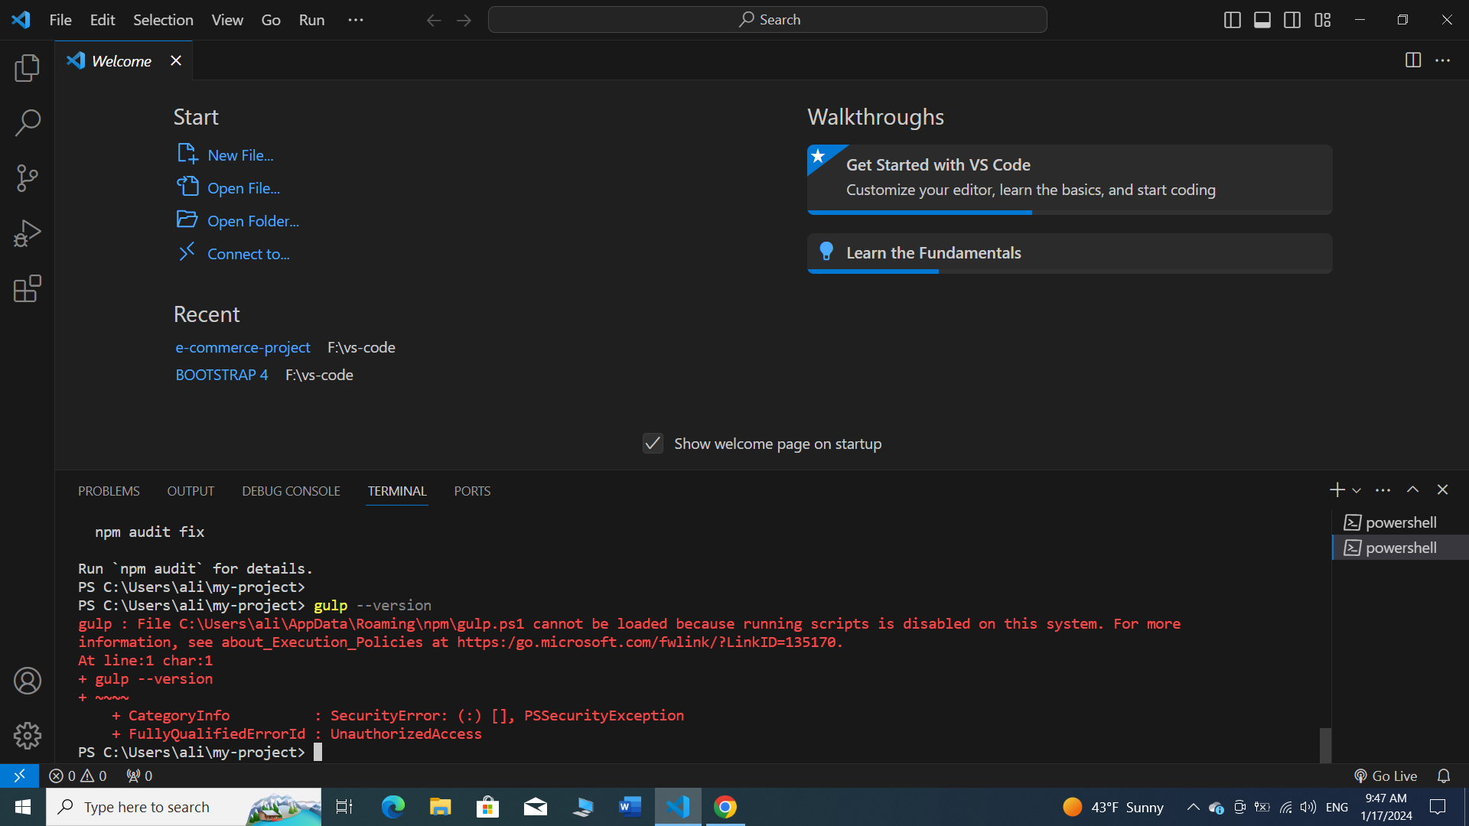1469x826 pixels.
Task: Open Learn the Fundamentals walkthrough
Action: (1070, 253)
